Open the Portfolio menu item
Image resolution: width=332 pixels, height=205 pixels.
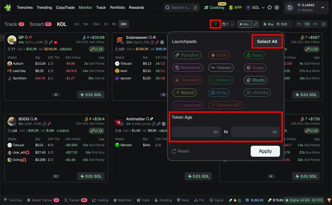[117, 7]
